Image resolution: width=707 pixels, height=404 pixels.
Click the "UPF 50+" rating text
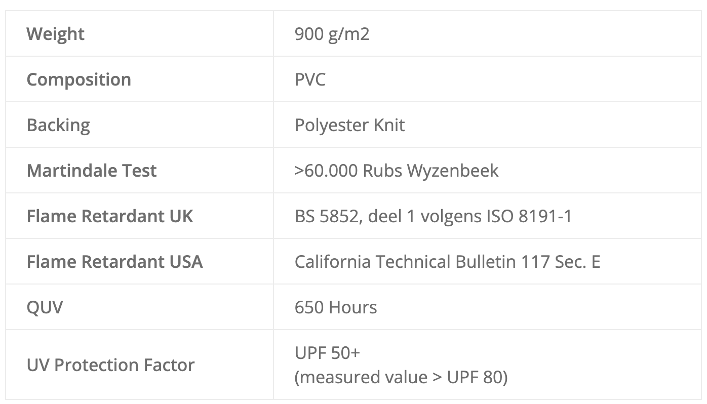[x=327, y=353]
